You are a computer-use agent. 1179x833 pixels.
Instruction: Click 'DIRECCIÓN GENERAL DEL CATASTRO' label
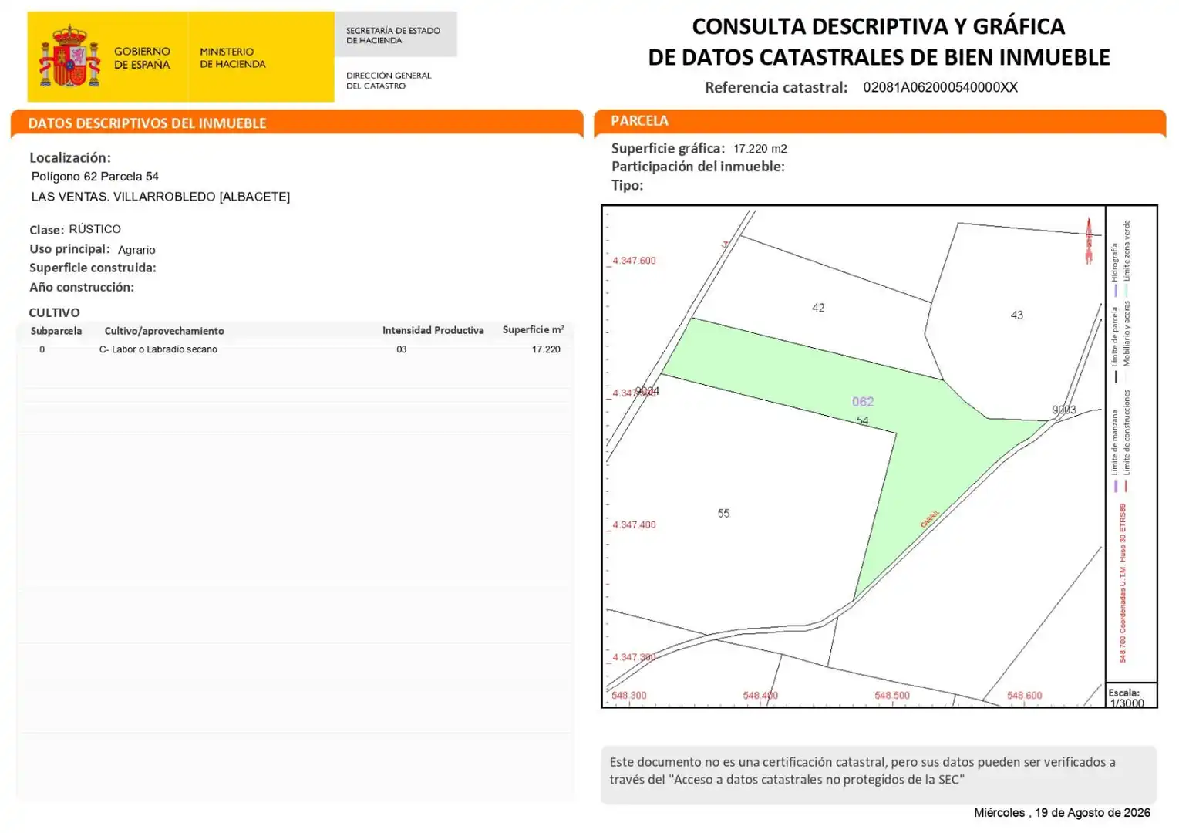tap(389, 80)
